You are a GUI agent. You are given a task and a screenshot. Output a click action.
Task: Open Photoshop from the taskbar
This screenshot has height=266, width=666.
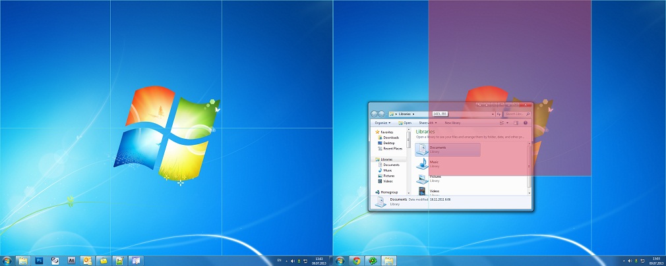[39, 261]
